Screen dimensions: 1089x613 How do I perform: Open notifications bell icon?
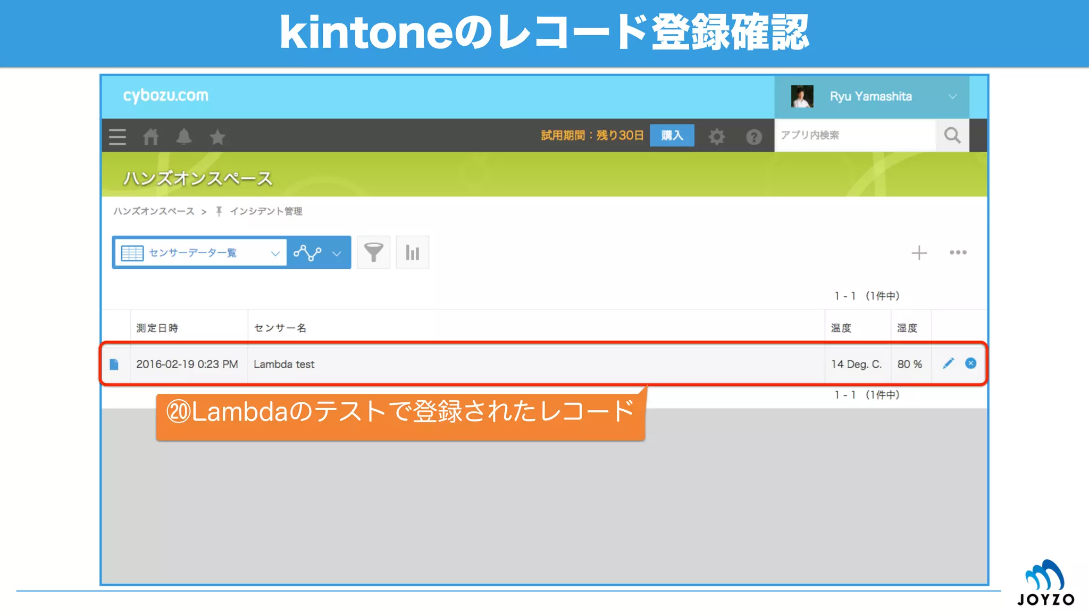(184, 137)
